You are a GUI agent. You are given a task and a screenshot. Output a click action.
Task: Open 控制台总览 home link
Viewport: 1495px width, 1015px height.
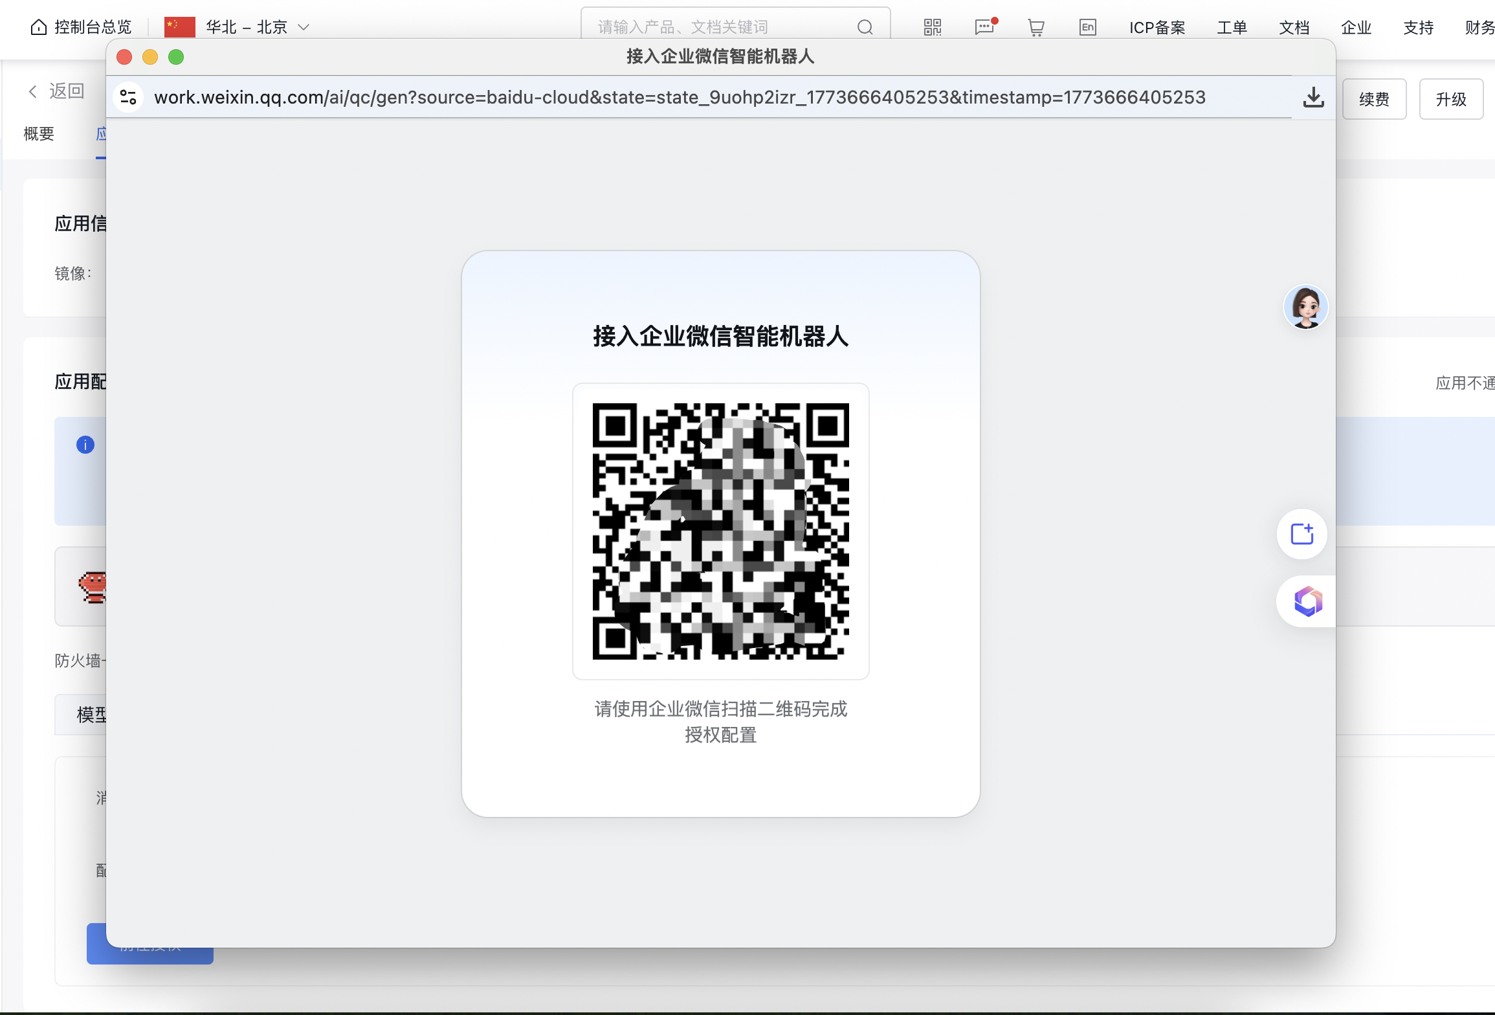82,27
